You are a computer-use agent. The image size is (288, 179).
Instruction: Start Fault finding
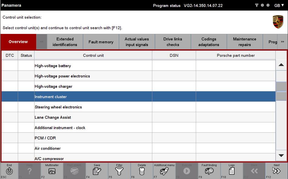pos(209,171)
